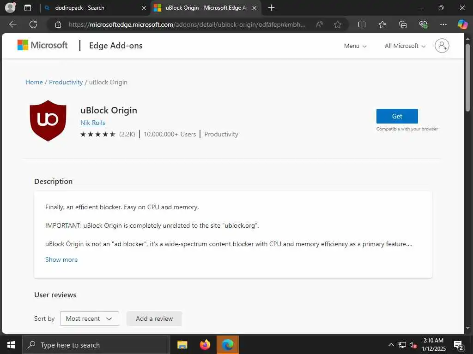This screenshot has height=354, width=473.
Task: Click the Microsoft logo
Action: tap(42, 45)
